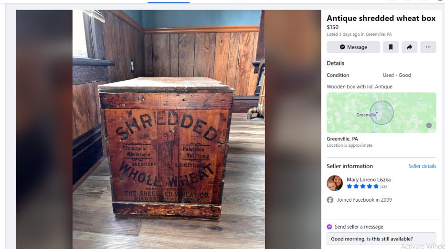Open the three-dots more options menu
The image size is (445, 249).
pos(428,47)
